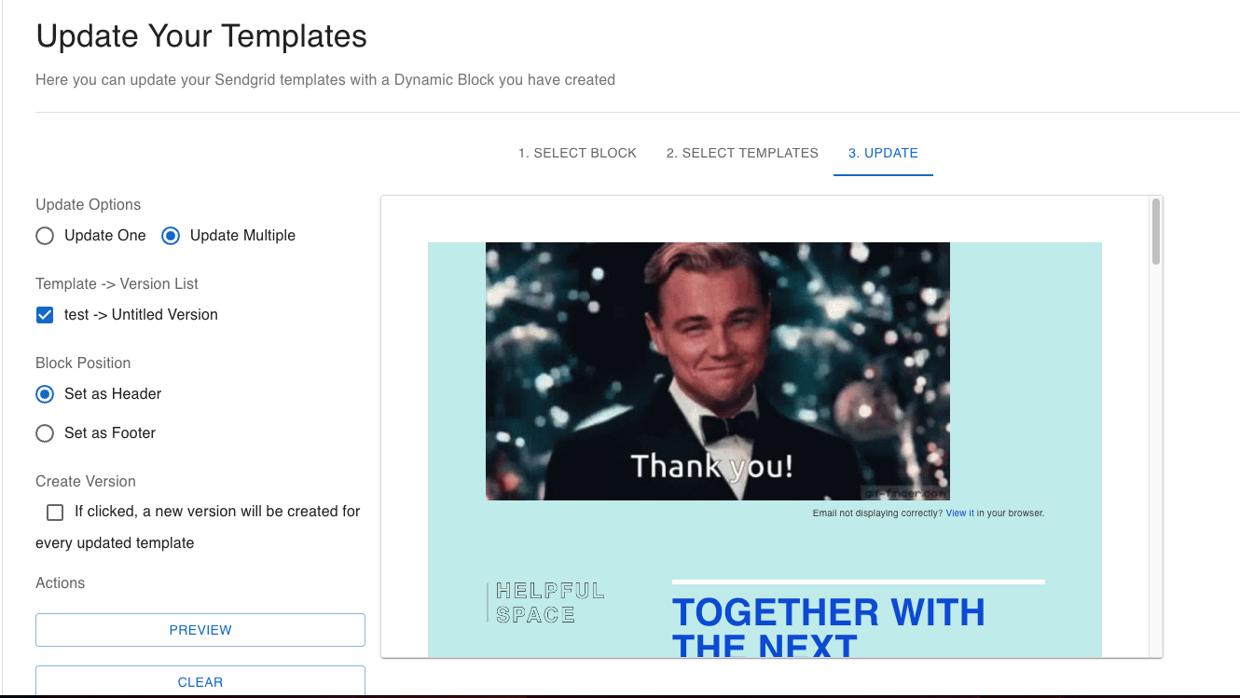
Task: Switch to the 1. SELECT BLOCK tab
Action: tap(577, 153)
